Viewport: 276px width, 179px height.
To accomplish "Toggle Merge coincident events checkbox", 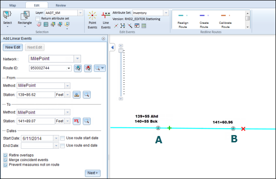I will [x=6, y=160].
